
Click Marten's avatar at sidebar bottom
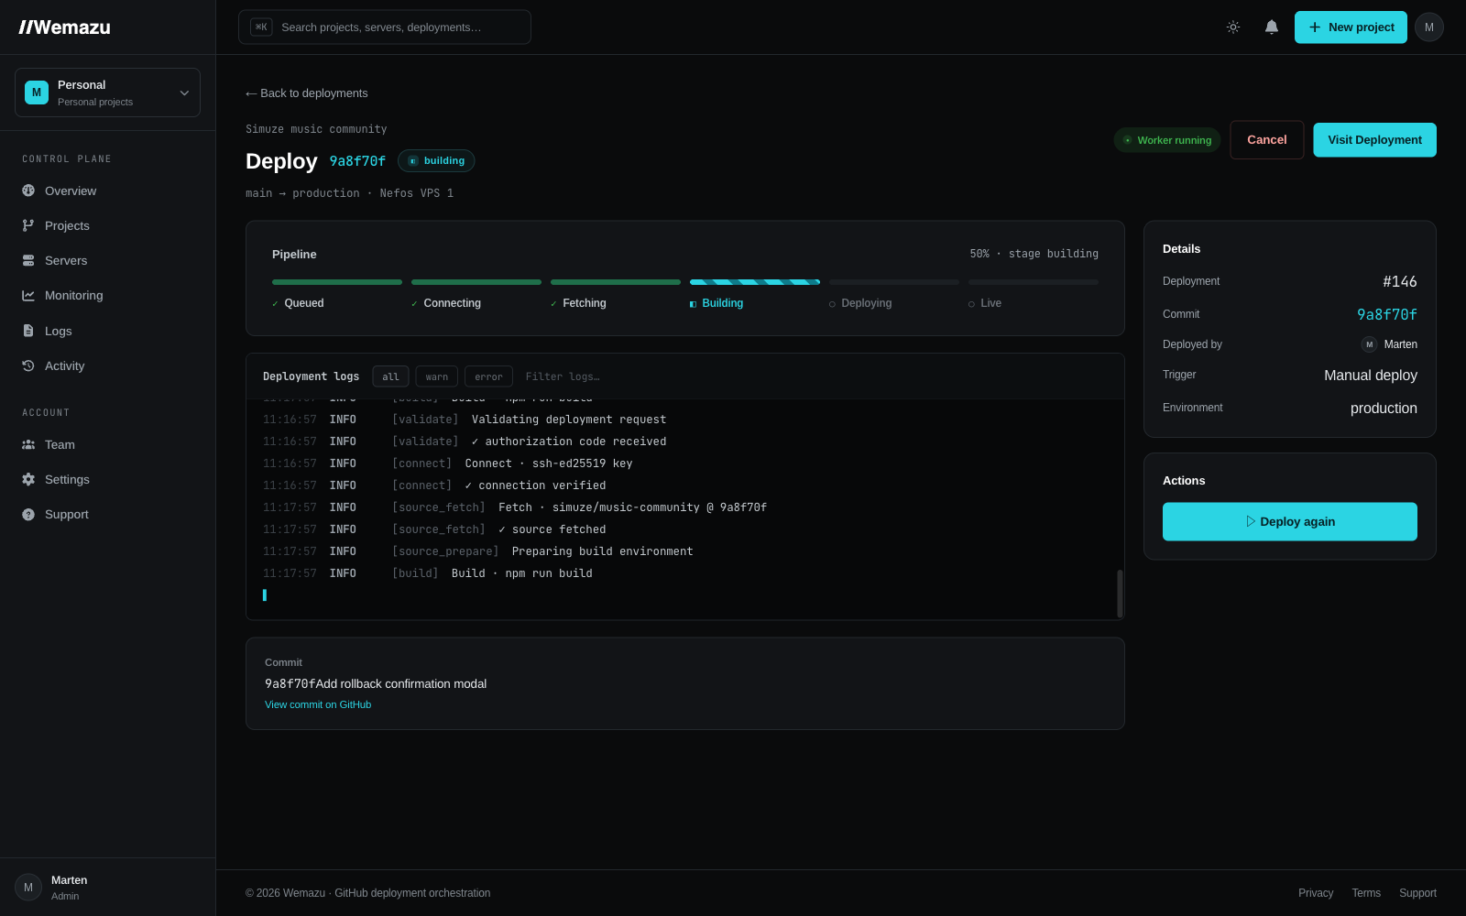pyautogui.click(x=28, y=887)
